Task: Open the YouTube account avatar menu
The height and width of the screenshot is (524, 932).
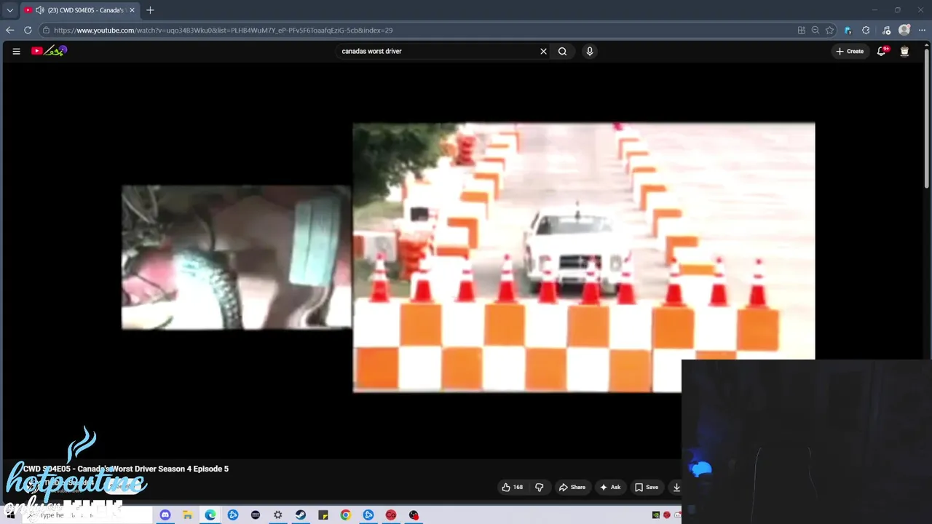Action: coord(904,51)
